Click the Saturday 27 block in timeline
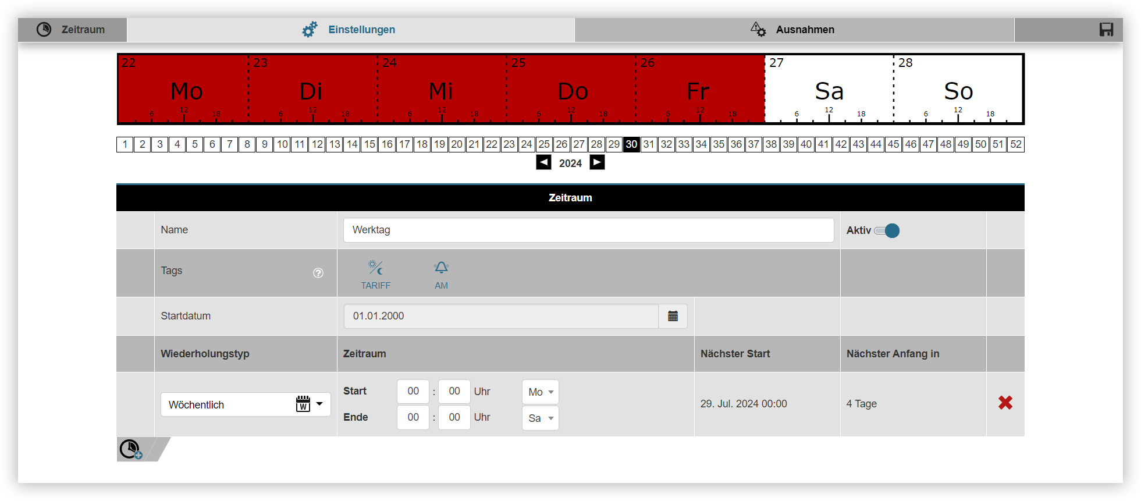 coord(829,89)
